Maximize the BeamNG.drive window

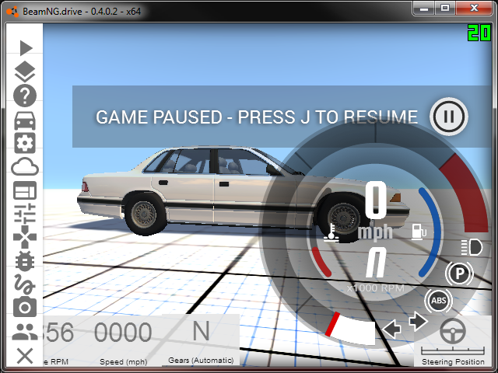[445, 8]
